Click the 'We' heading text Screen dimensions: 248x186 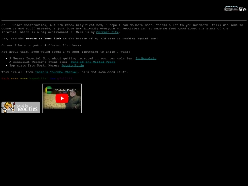point(243,10)
